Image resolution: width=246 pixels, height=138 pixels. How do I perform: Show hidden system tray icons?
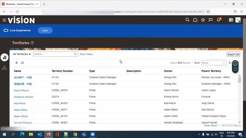(199, 135)
